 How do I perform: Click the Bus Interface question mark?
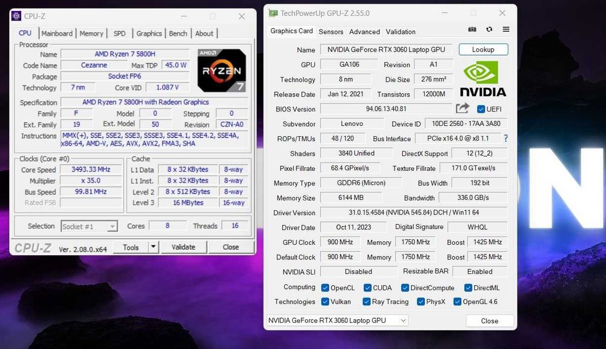pos(506,138)
